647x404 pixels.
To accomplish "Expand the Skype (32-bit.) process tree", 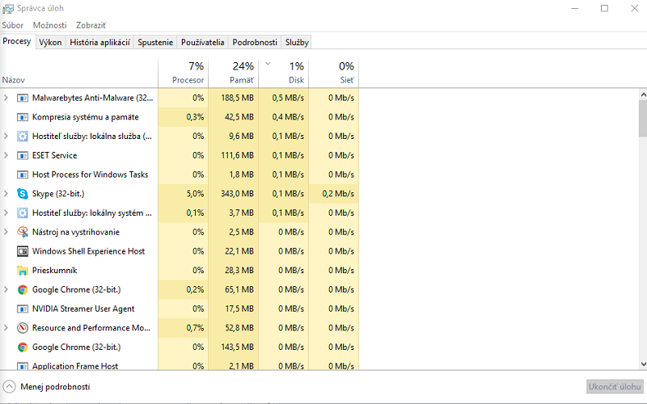I will (x=6, y=194).
